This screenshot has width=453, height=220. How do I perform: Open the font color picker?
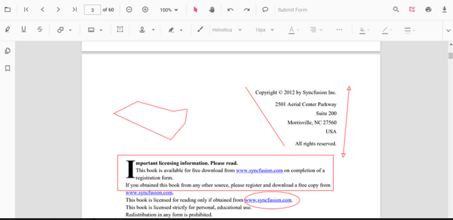pos(294,30)
